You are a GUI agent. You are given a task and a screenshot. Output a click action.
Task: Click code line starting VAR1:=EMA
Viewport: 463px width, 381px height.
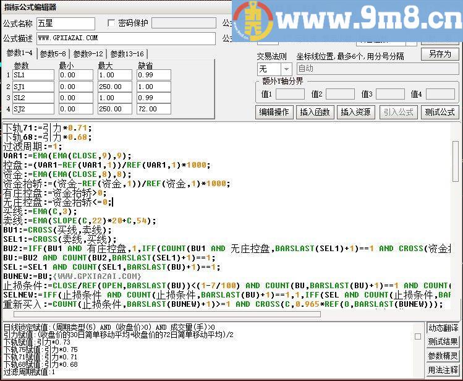click(67, 156)
